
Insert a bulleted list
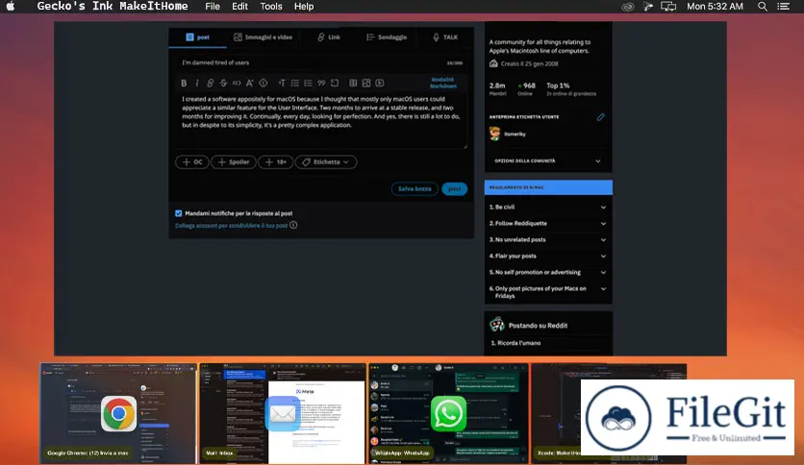(x=295, y=83)
